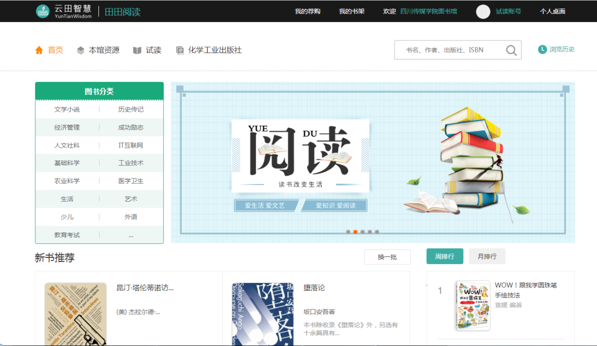Screen dimensions: 597x346
Task: Jump to the last banner carousel dot
Action: point(377,232)
